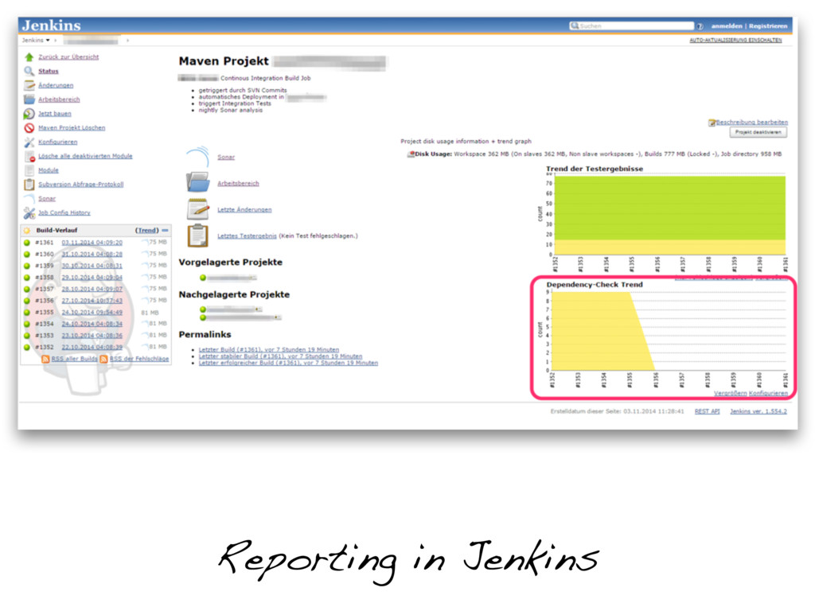Open the Änderungen sidebar link

(56, 85)
